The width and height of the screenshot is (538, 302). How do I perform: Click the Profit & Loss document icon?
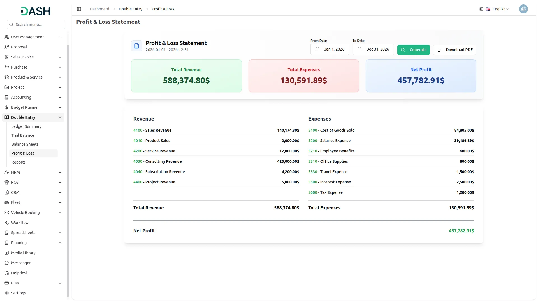click(x=137, y=46)
